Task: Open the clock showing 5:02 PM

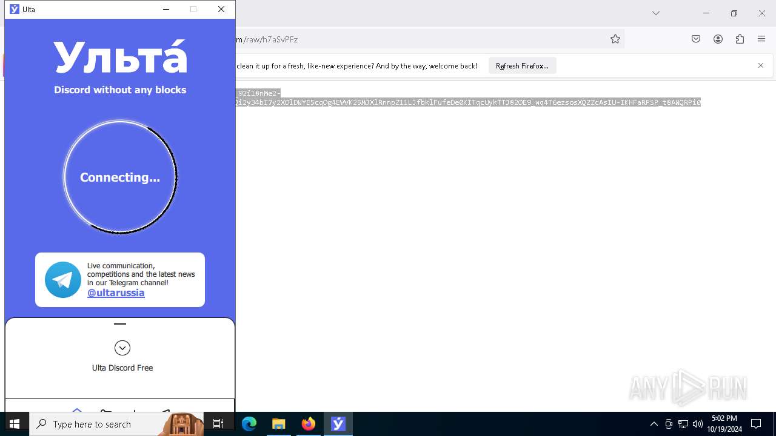Action: click(724, 424)
